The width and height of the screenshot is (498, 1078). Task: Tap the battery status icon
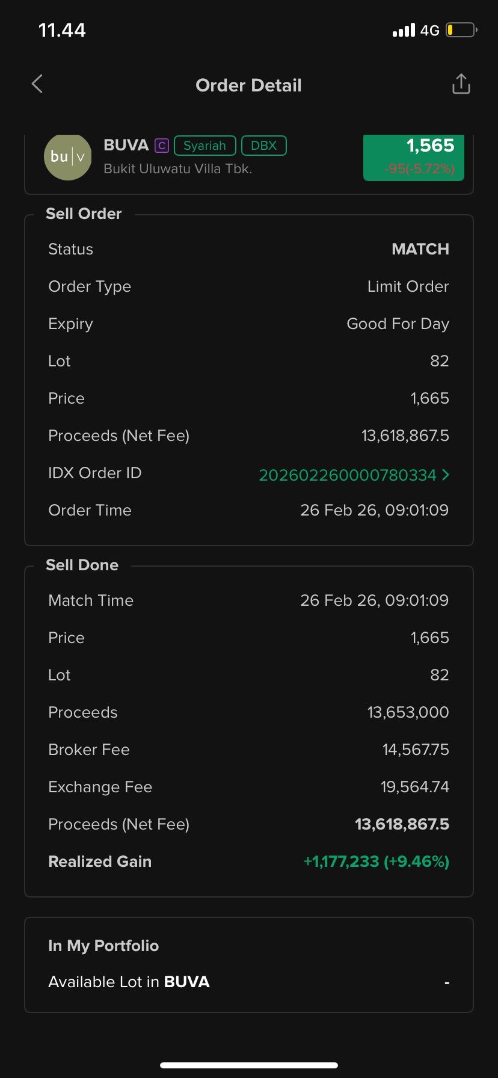461,30
